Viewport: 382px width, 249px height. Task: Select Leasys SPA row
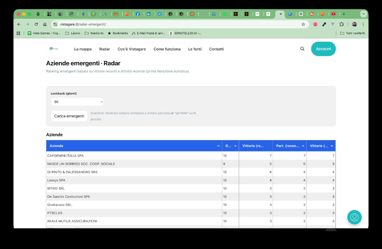(191, 180)
